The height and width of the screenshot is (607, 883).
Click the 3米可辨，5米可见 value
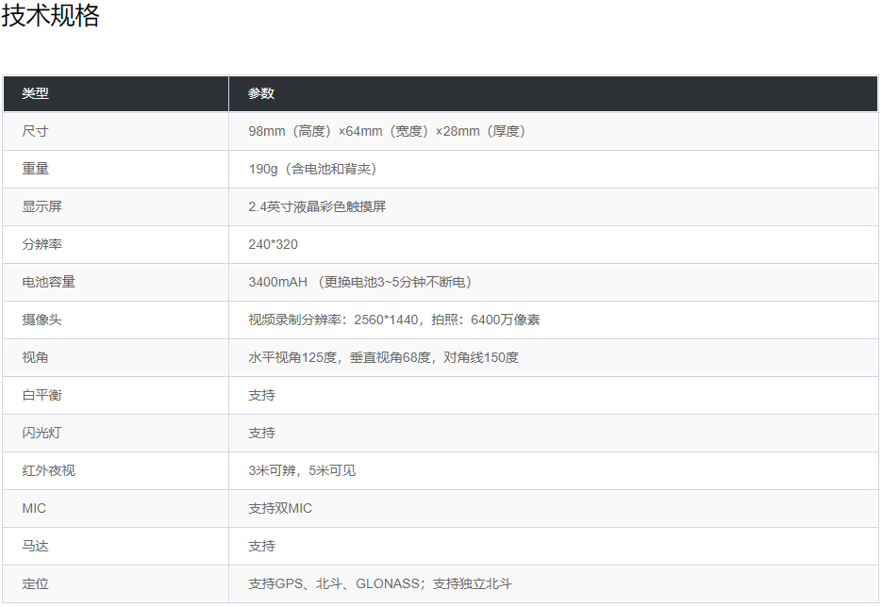tap(302, 470)
